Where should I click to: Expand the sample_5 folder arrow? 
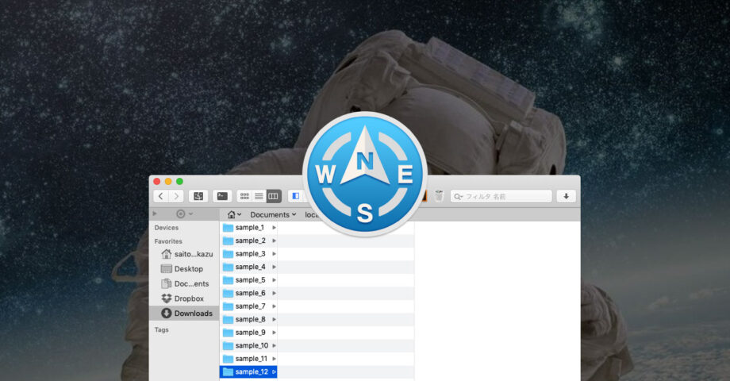click(x=274, y=280)
